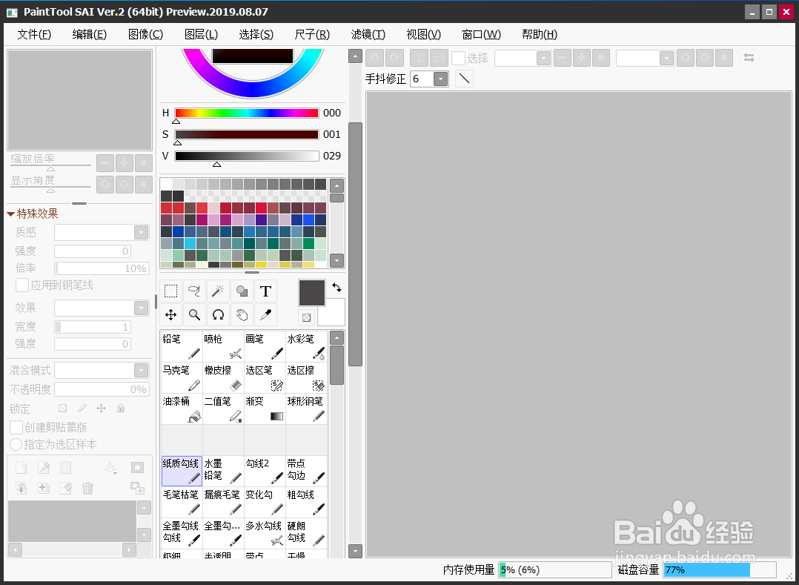This screenshot has width=799, height=585.
Task: Choose the 铅笔 pencil brush
Action: pos(182,346)
